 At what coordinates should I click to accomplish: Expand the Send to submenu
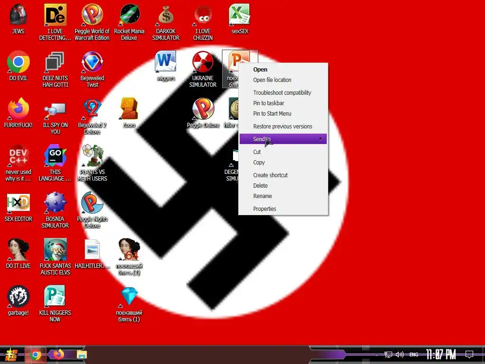pos(283,139)
